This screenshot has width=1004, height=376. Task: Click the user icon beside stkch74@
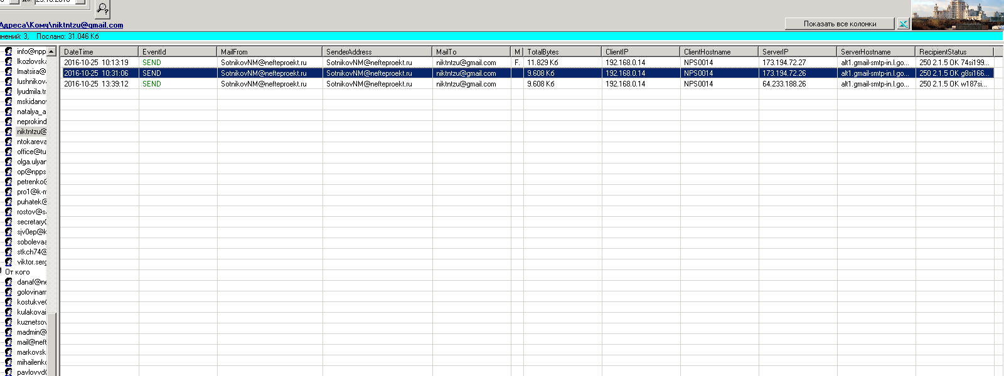tap(9, 252)
